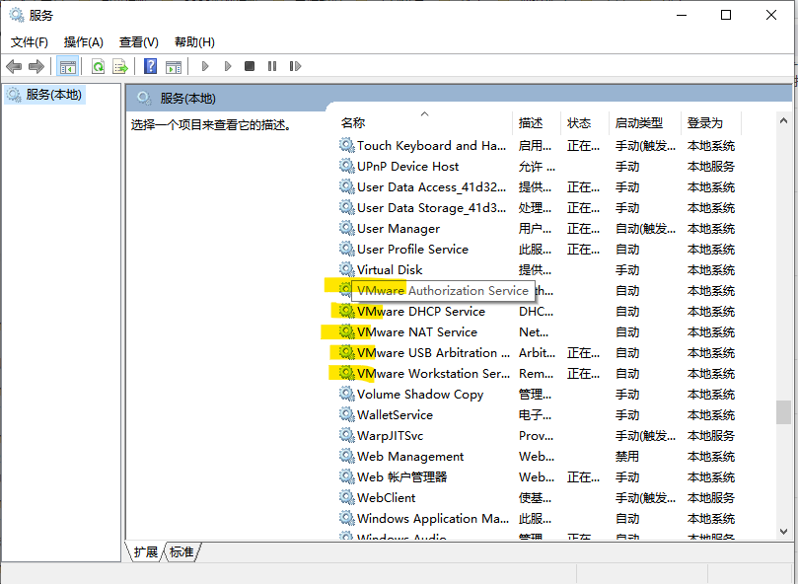The image size is (798, 584).
Task: Click gear icon of VMware DHCP Service
Action: tap(346, 311)
